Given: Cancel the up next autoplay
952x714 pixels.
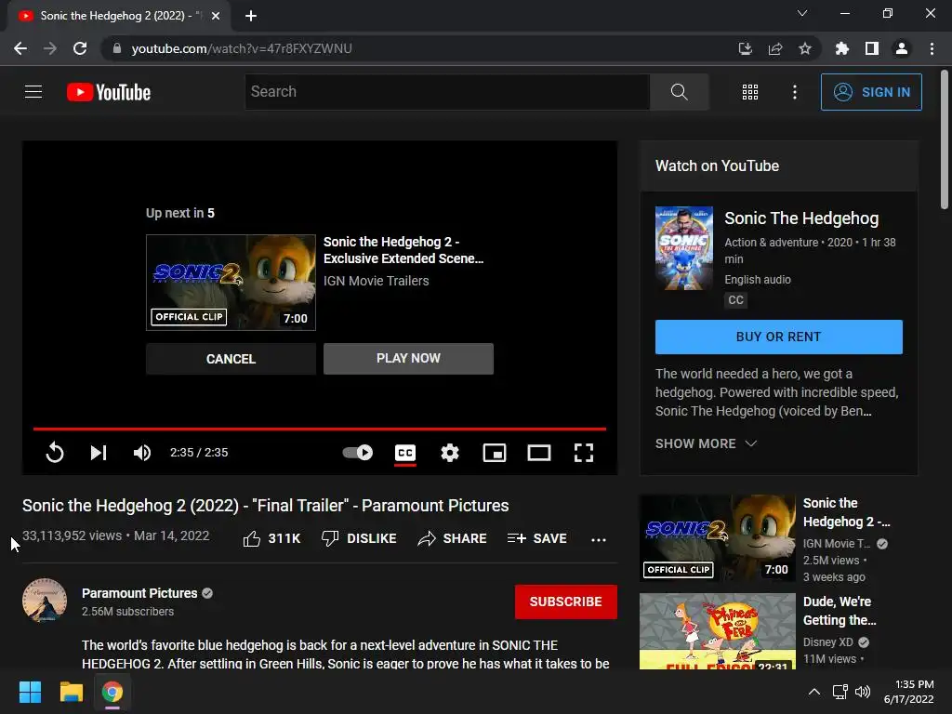Looking at the screenshot, I should pyautogui.click(x=231, y=359).
